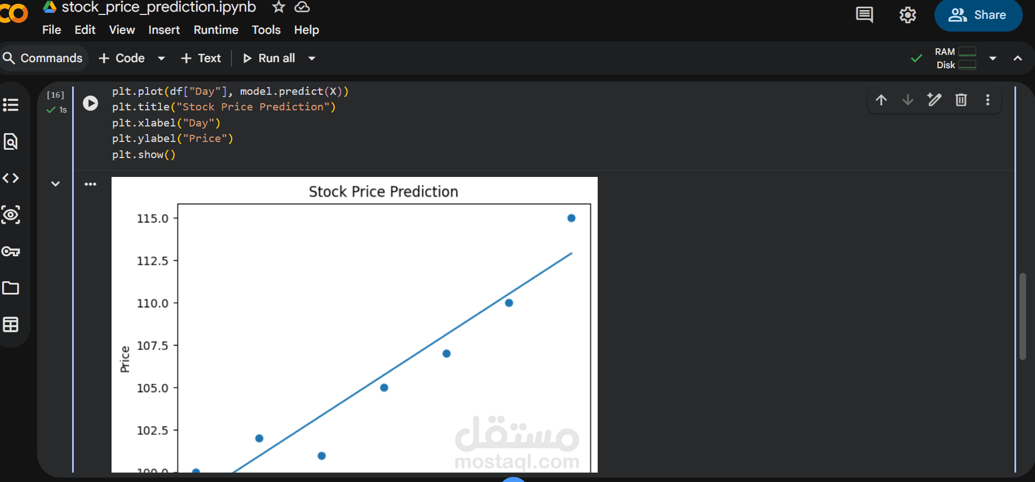Open the Run all dropdown arrow
This screenshot has width=1035, height=482.
pos(312,58)
